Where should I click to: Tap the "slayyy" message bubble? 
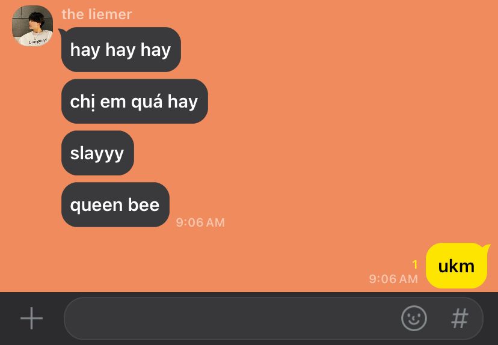coord(97,153)
